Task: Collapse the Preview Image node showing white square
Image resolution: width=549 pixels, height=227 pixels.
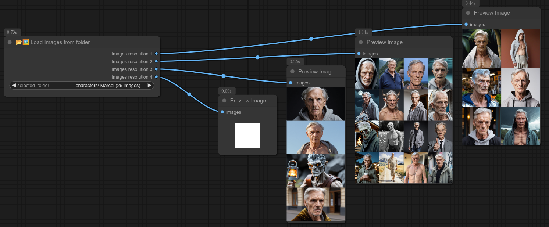Action: pyautogui.click(x=224, y=101)
